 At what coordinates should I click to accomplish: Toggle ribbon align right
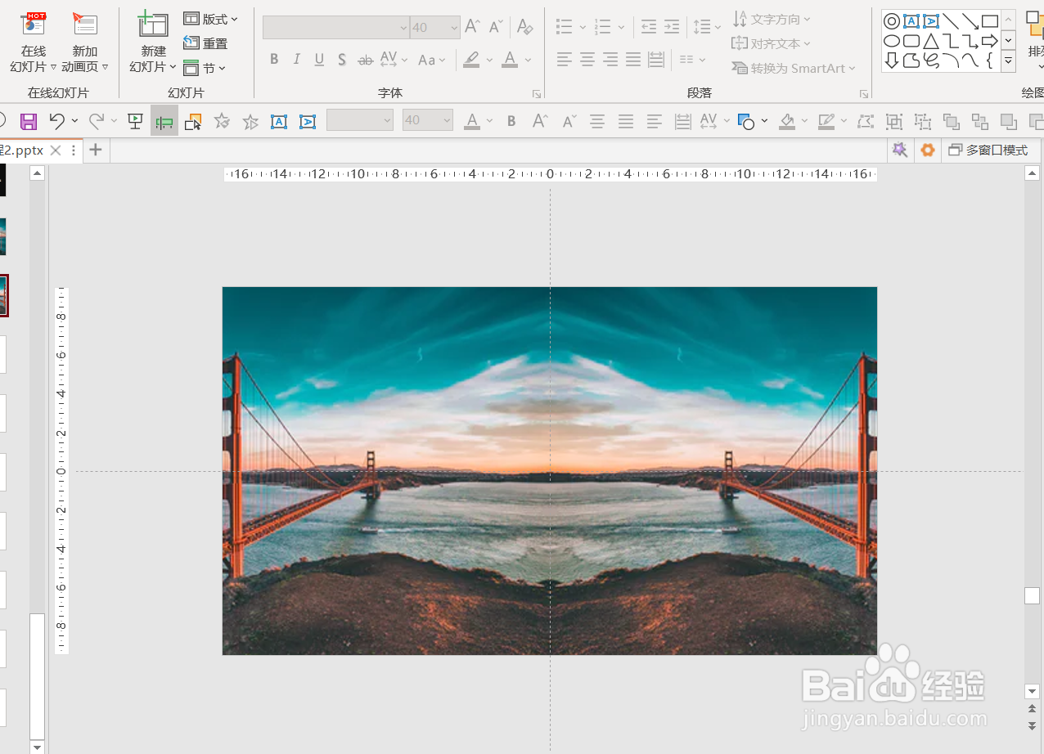click(610, 59)
